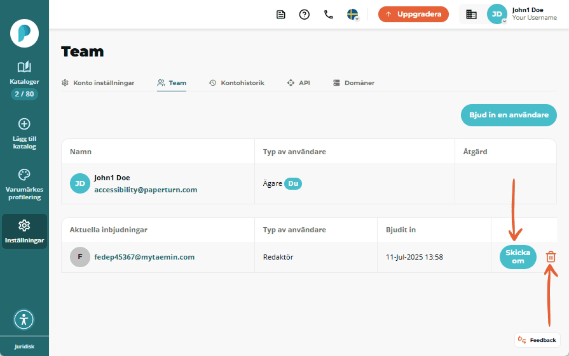Screen dimensions: 569x356
Task: Select Inställningar gear in sidebar
Action: coord(24,231)
